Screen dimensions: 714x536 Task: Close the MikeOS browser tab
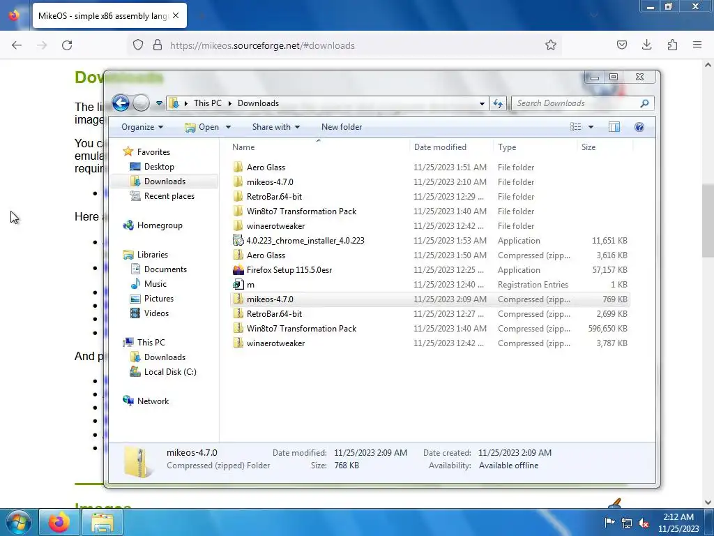coord(176,15)
